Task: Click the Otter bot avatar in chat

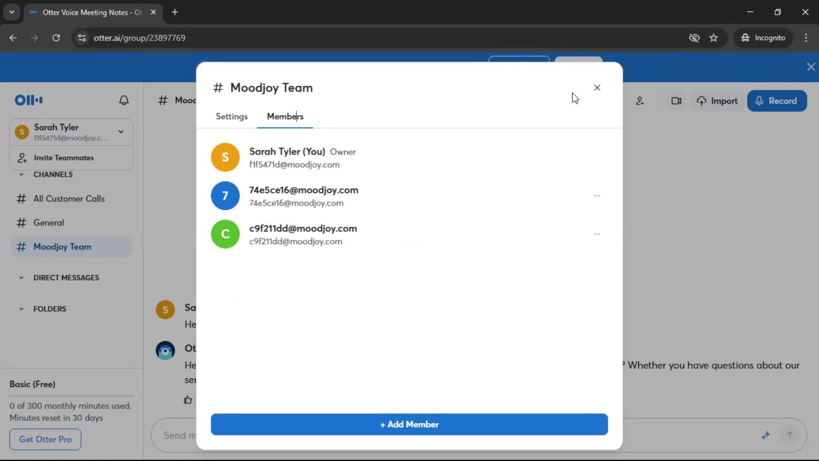Action: pyautogui.click(x=165, y=351)
